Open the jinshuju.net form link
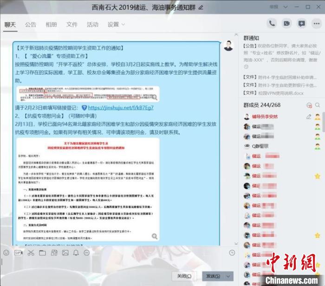This screenshot has height=286, width=325. [121, 108]
